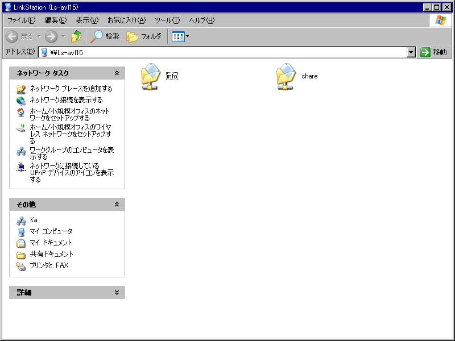Open マイ コンピュータ link
Viewport: 455px width, 341px height.
pyautogui.click(x=51, y=231)
